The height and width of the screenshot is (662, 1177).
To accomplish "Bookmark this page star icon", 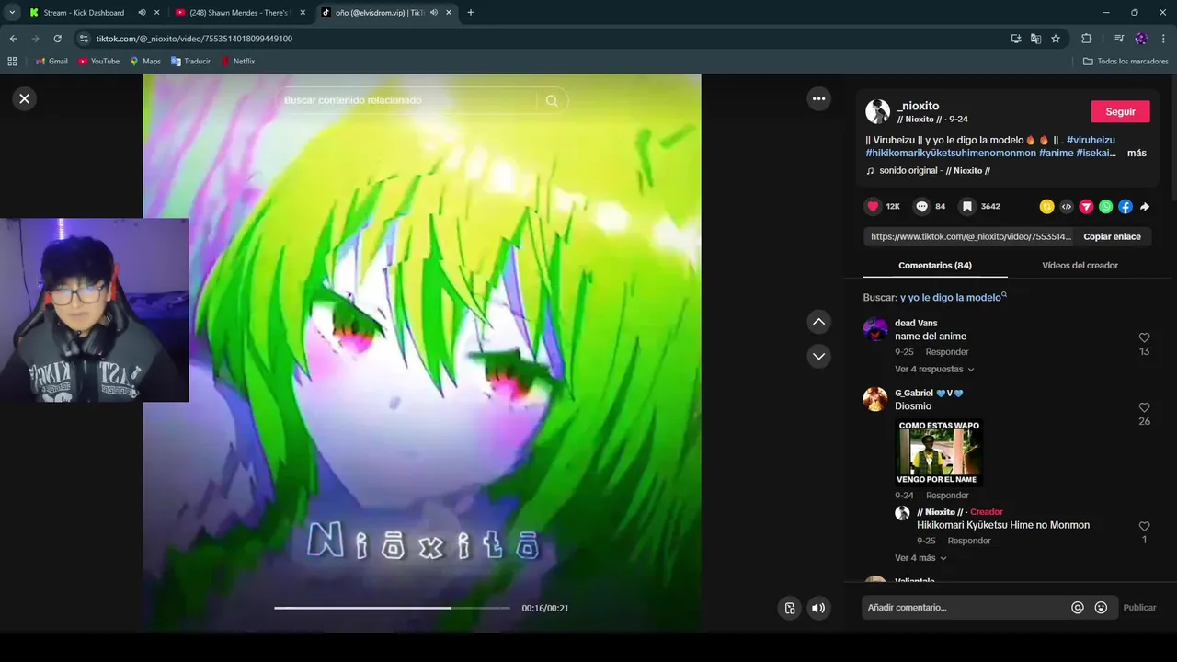I will [1056, 39].
